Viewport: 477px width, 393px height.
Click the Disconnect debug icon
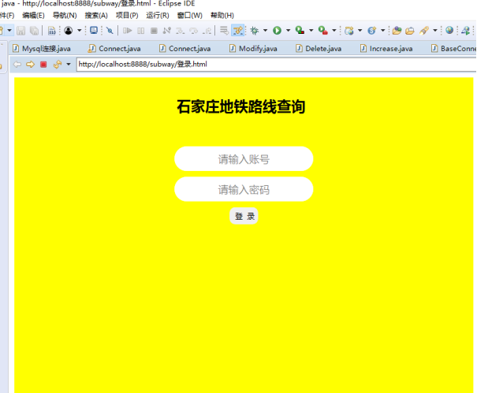click(x=166, y=31)
